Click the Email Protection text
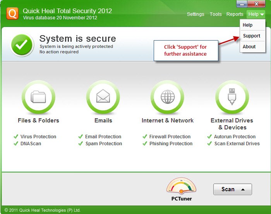Image resolution: width=271 pixels, height=214 pixels. point(103,137)
